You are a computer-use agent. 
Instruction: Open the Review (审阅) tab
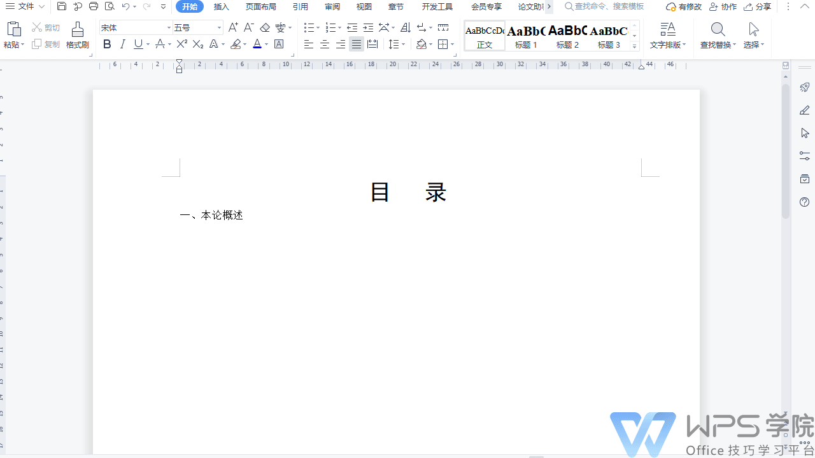click(x=332, y=6)
